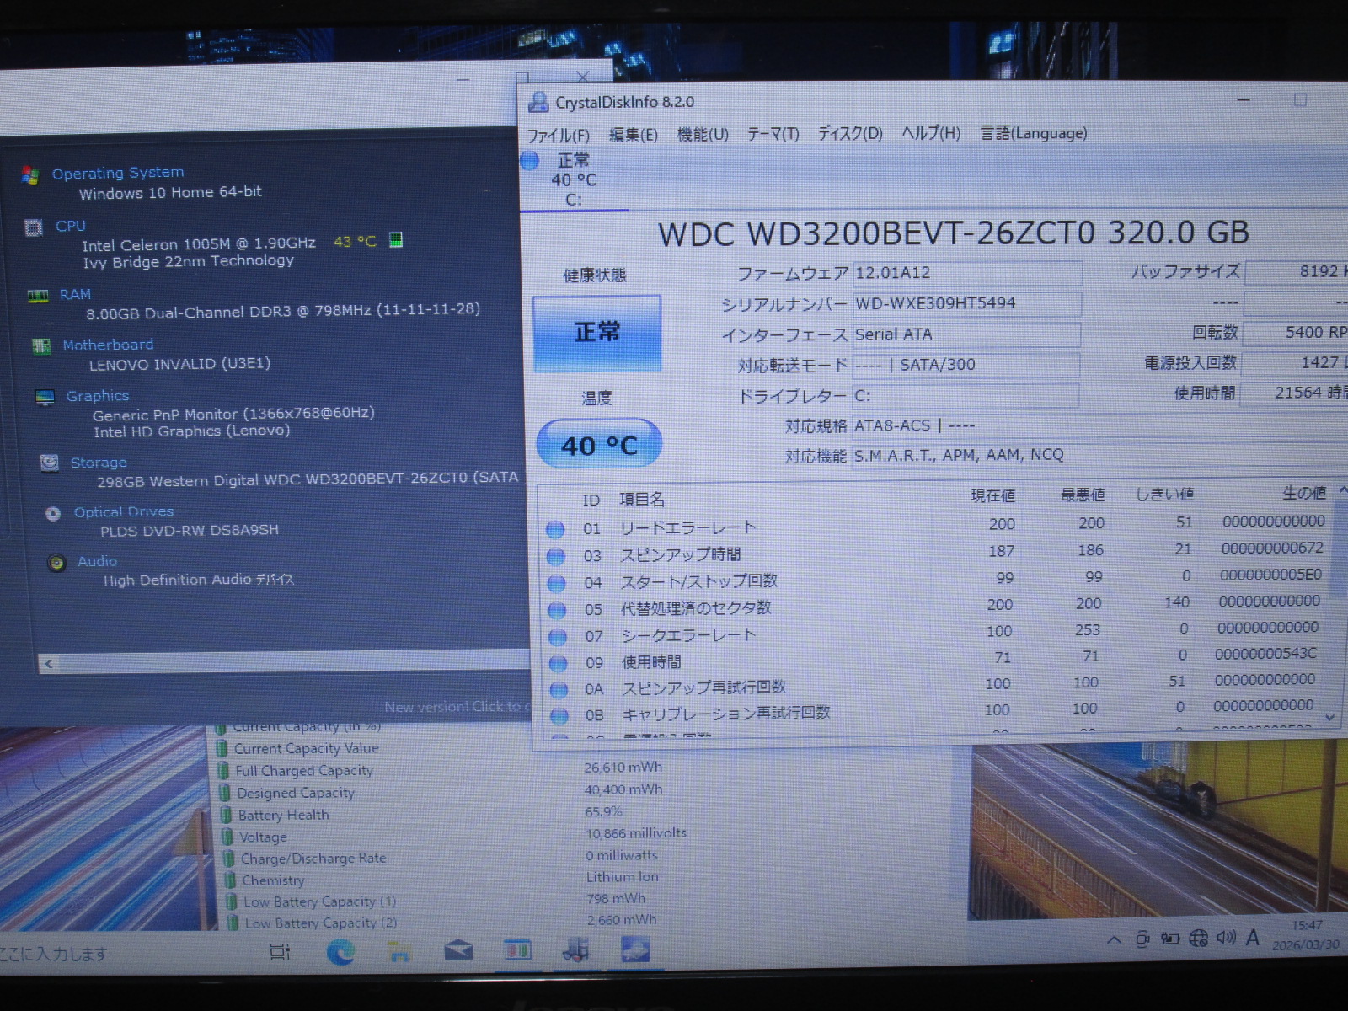Open the ヘルプ(H) menu
The width and height of the screenshot is (1348, 1011).
tap(930, 133)
